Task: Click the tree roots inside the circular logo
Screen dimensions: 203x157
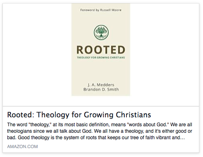Action: tap(101, 36)
